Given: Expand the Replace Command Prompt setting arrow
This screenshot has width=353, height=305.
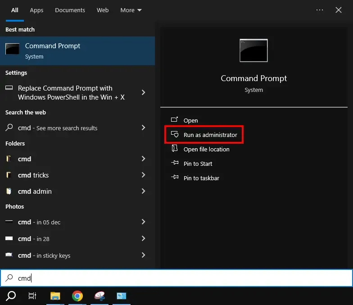Looking at the screenshot, I should tap(143, 92).
